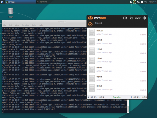Open the Terminal File menu
The height and width of the screenshot is (118, 157).
point(4,25)
